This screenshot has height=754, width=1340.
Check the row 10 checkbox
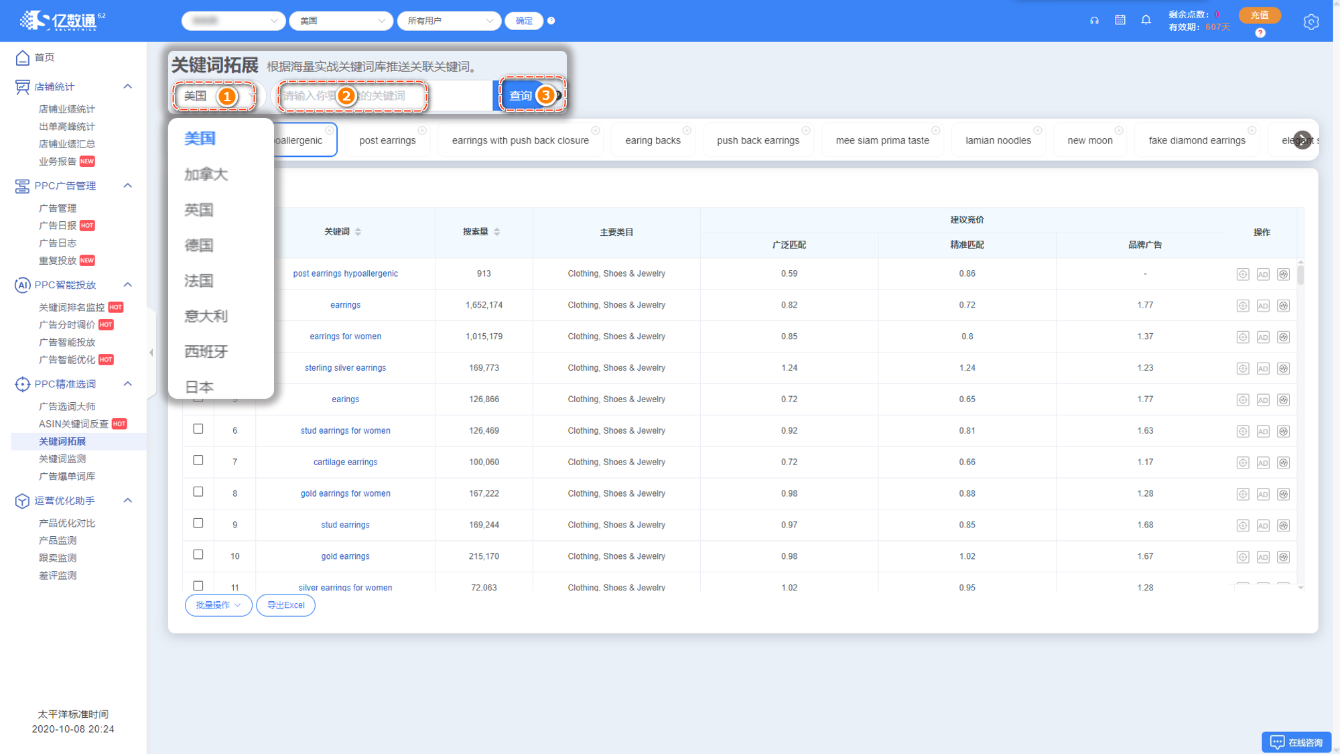198,555
